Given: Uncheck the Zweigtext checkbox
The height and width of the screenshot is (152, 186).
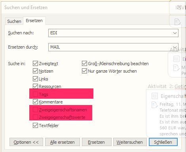Looking at the screenshot, I should [x=35, y=64].
